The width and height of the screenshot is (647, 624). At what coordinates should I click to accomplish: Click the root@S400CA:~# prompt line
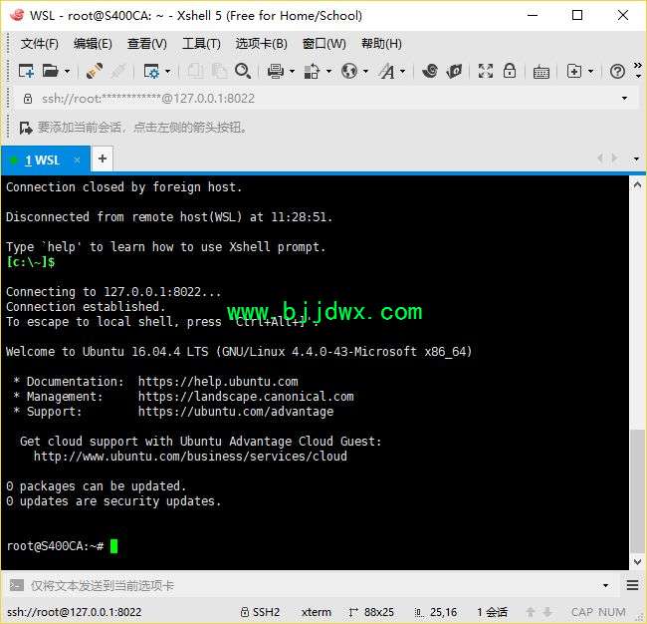[x=56, y=546]
